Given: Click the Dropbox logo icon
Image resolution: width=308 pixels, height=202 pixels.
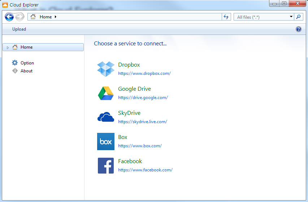Looking at the screenshot, I should coord(106,69).
